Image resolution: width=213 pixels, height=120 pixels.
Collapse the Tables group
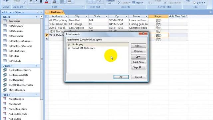[36, 17]
